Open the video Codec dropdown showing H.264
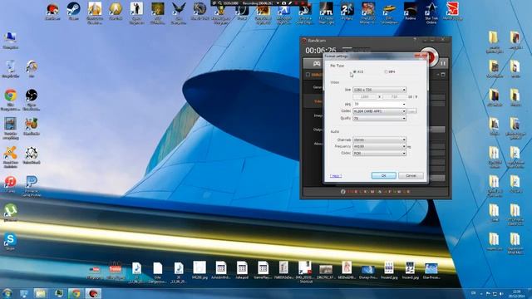Screen dimensions: 532x299 (x=379, y=111)
